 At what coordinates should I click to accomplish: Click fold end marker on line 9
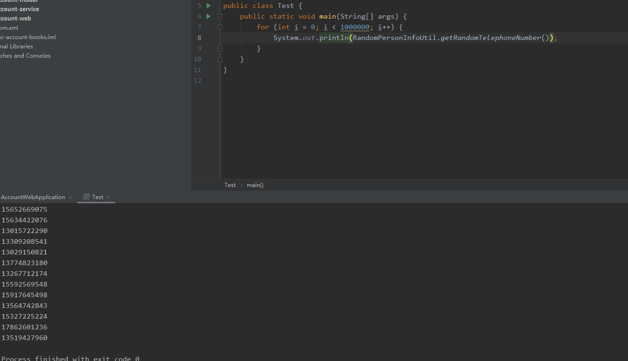click(x=220, y=48)
